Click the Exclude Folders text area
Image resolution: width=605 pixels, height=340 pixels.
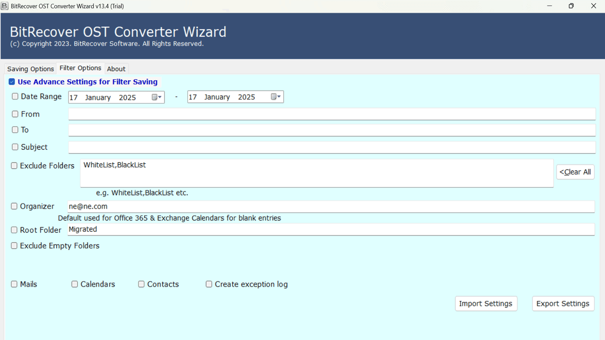pyautogui.click(x=317, y=173)
